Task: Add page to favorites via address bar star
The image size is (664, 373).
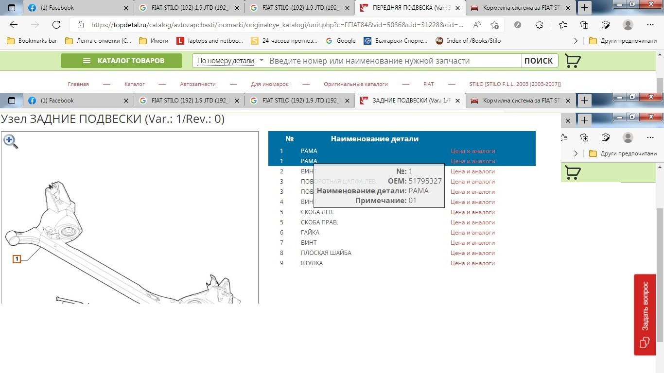Action: tap(494, 25)
